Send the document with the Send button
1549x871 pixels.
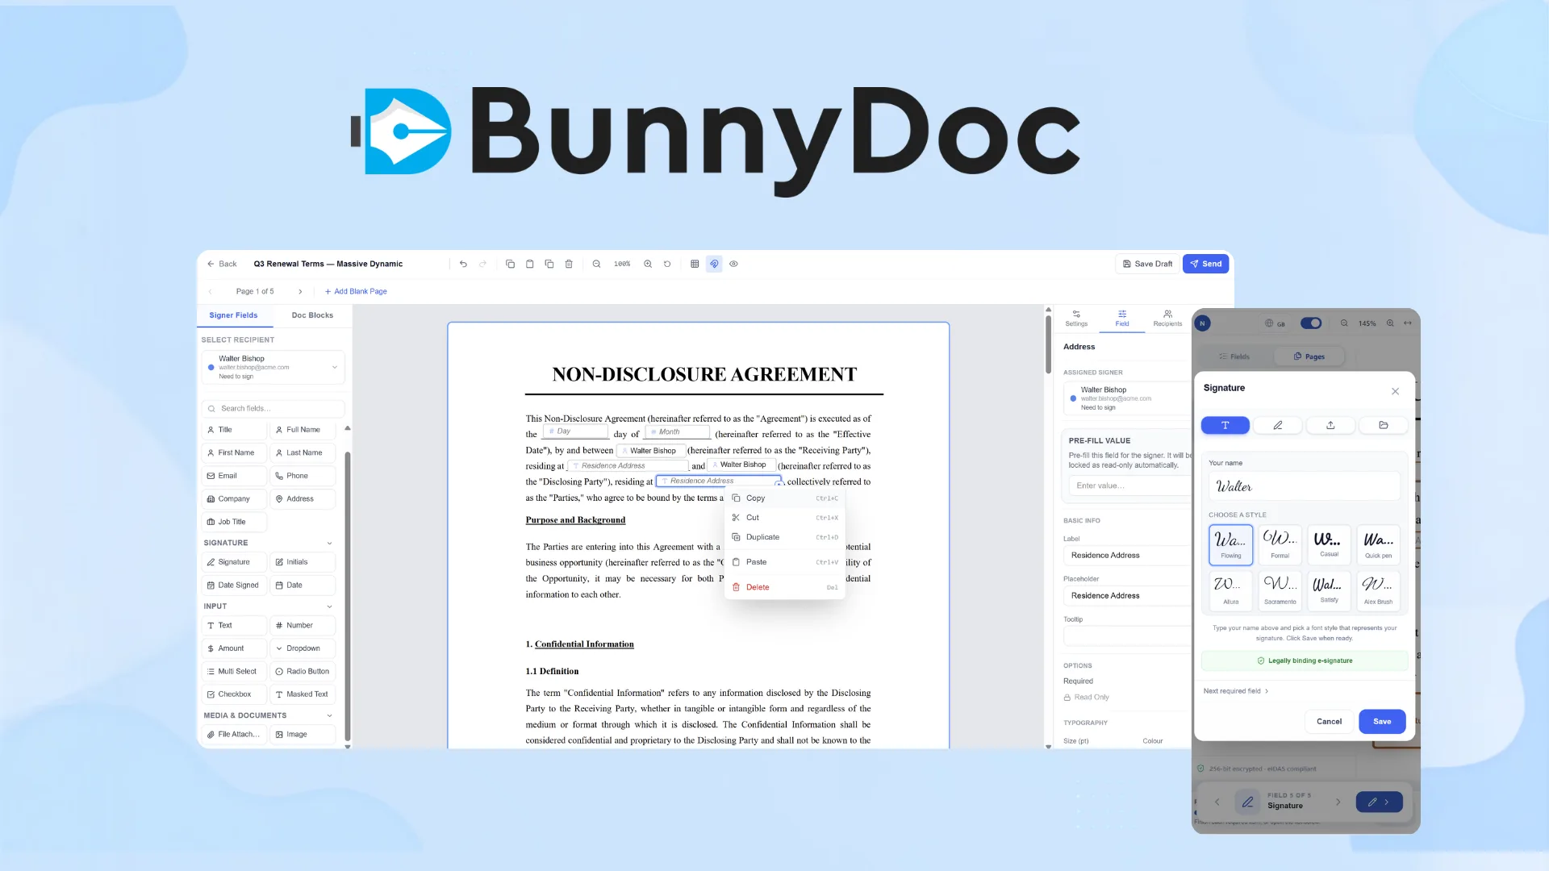(x=1205, y=264)
